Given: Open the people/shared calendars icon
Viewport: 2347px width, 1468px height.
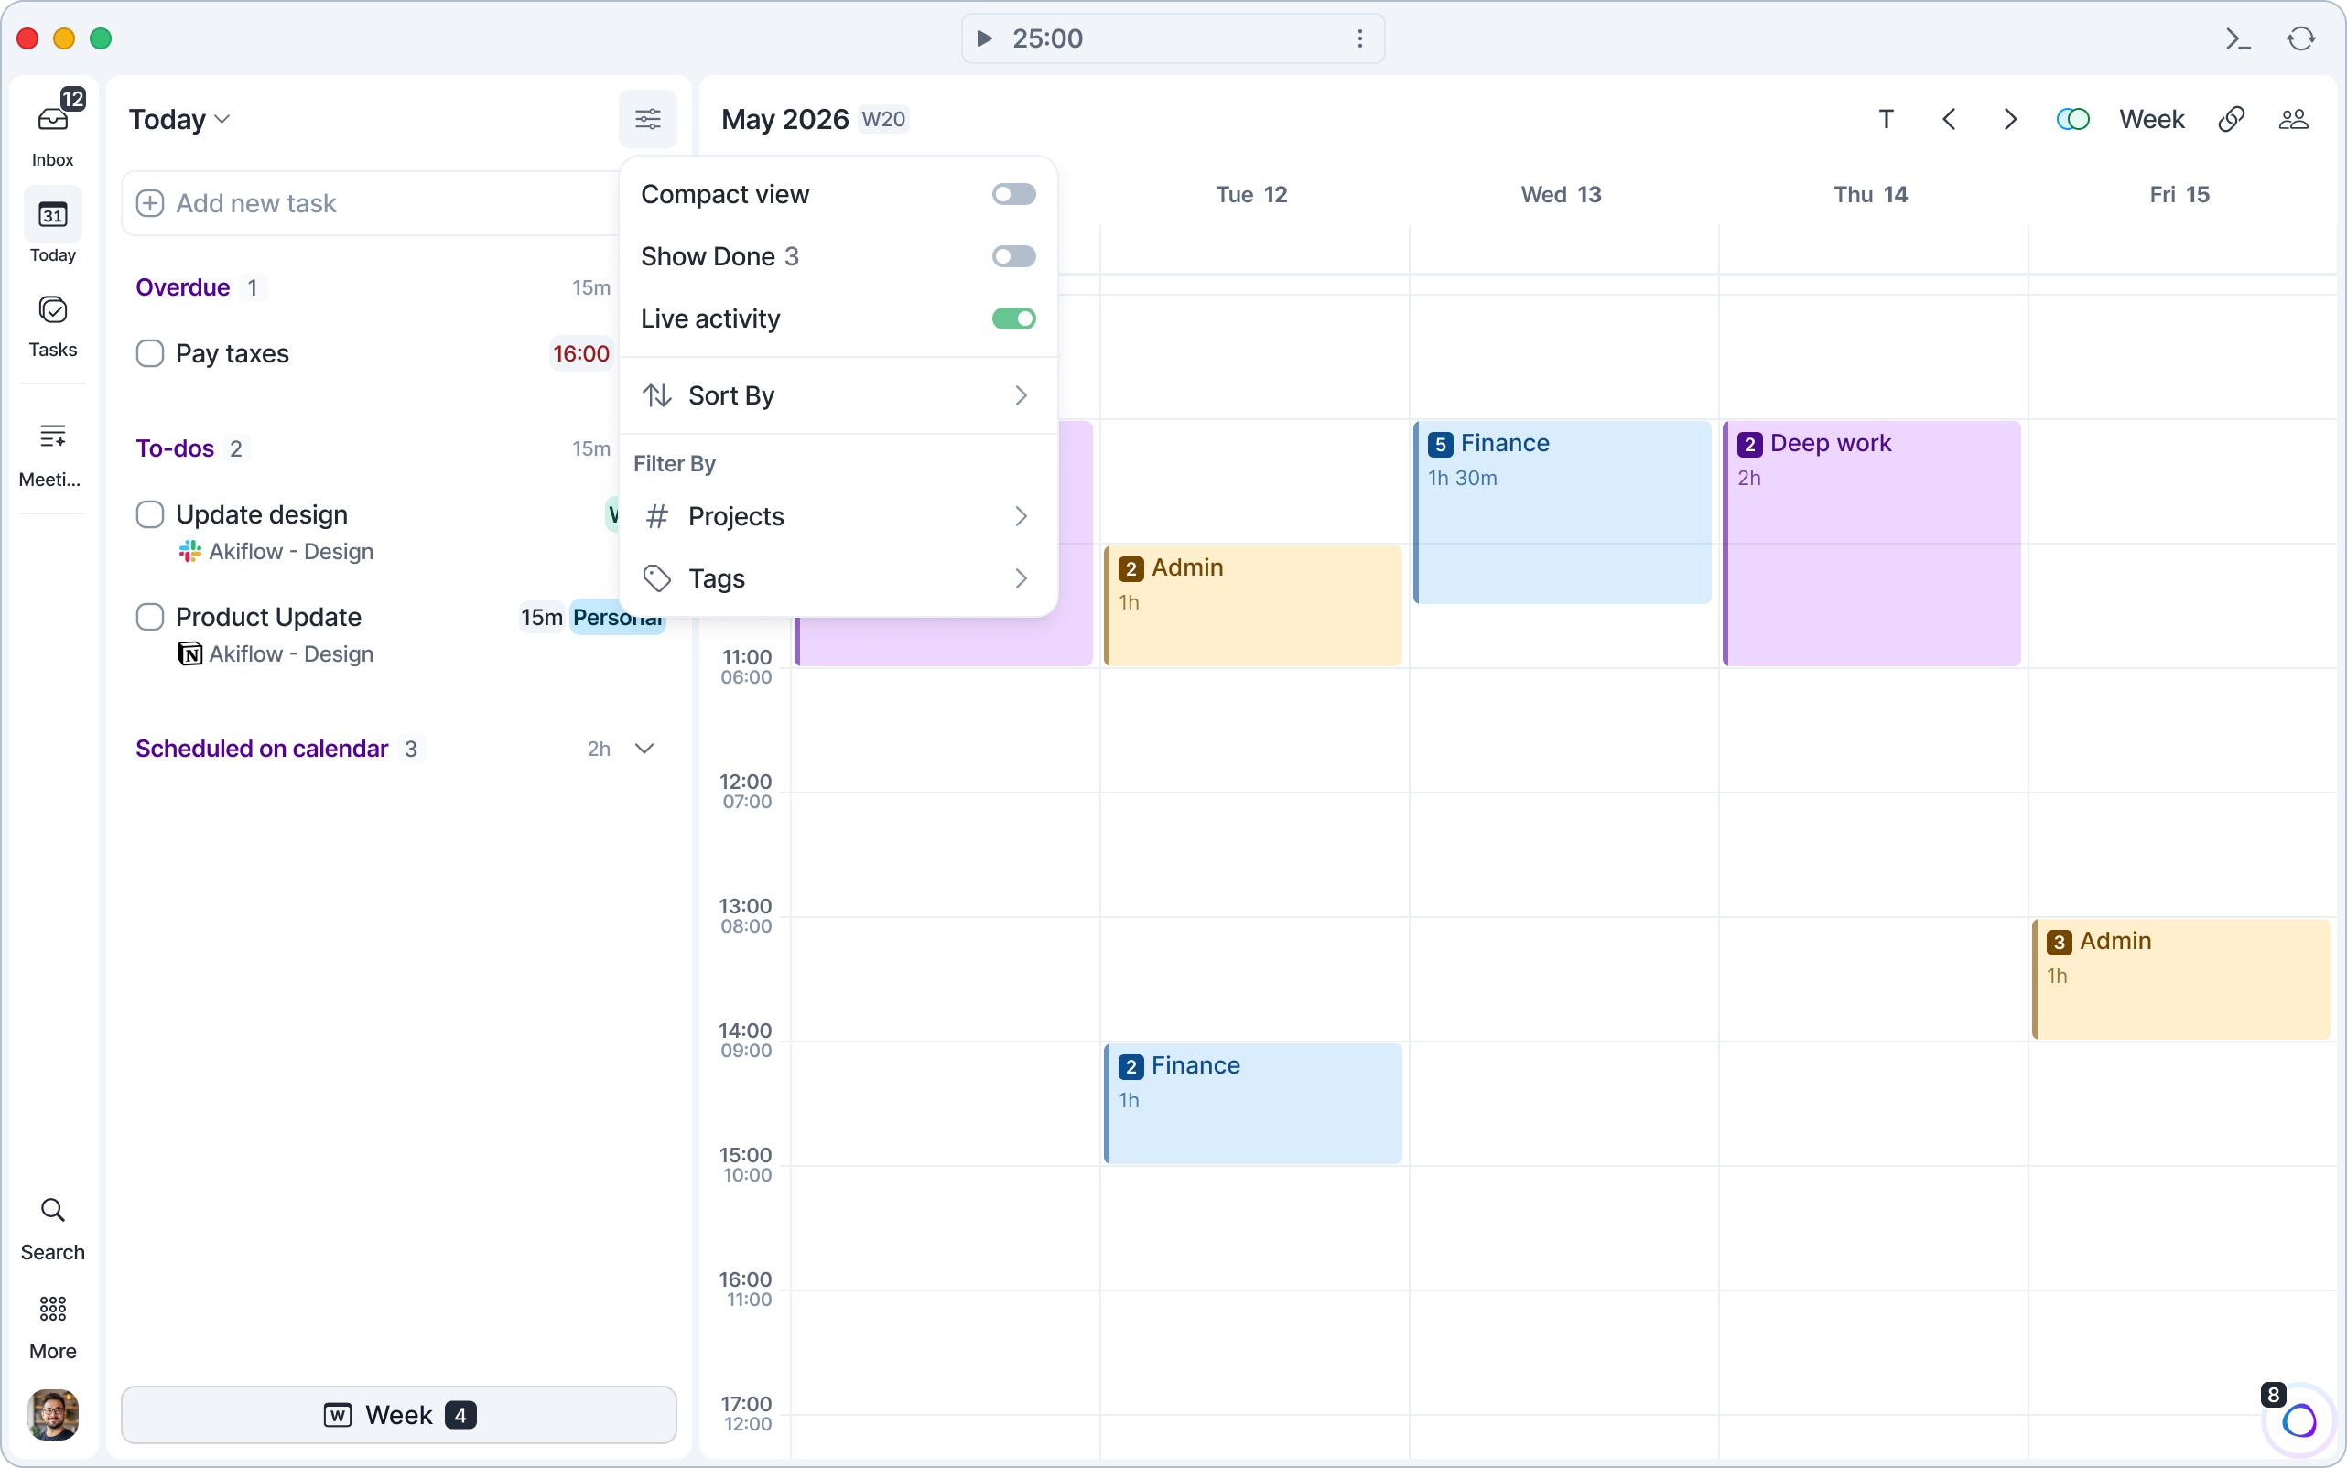Looking at the screenshot, I should (x=2293, y=118).
